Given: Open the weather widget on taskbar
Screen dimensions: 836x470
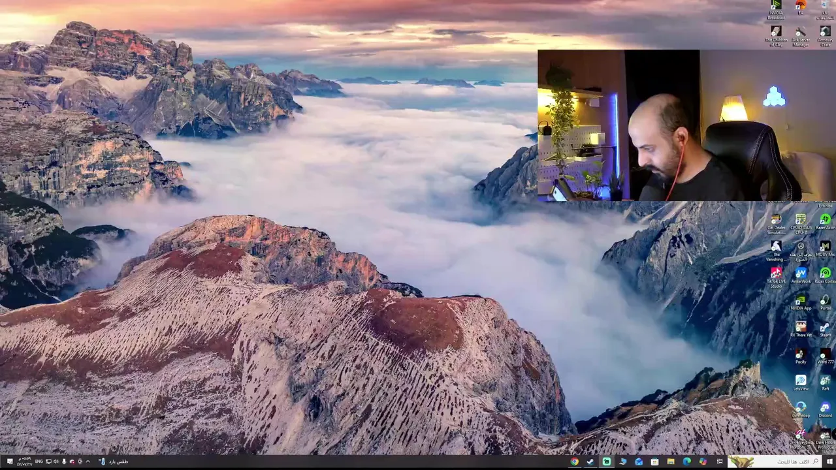Looking at the screenshot, I should click(x=114, y=462).
